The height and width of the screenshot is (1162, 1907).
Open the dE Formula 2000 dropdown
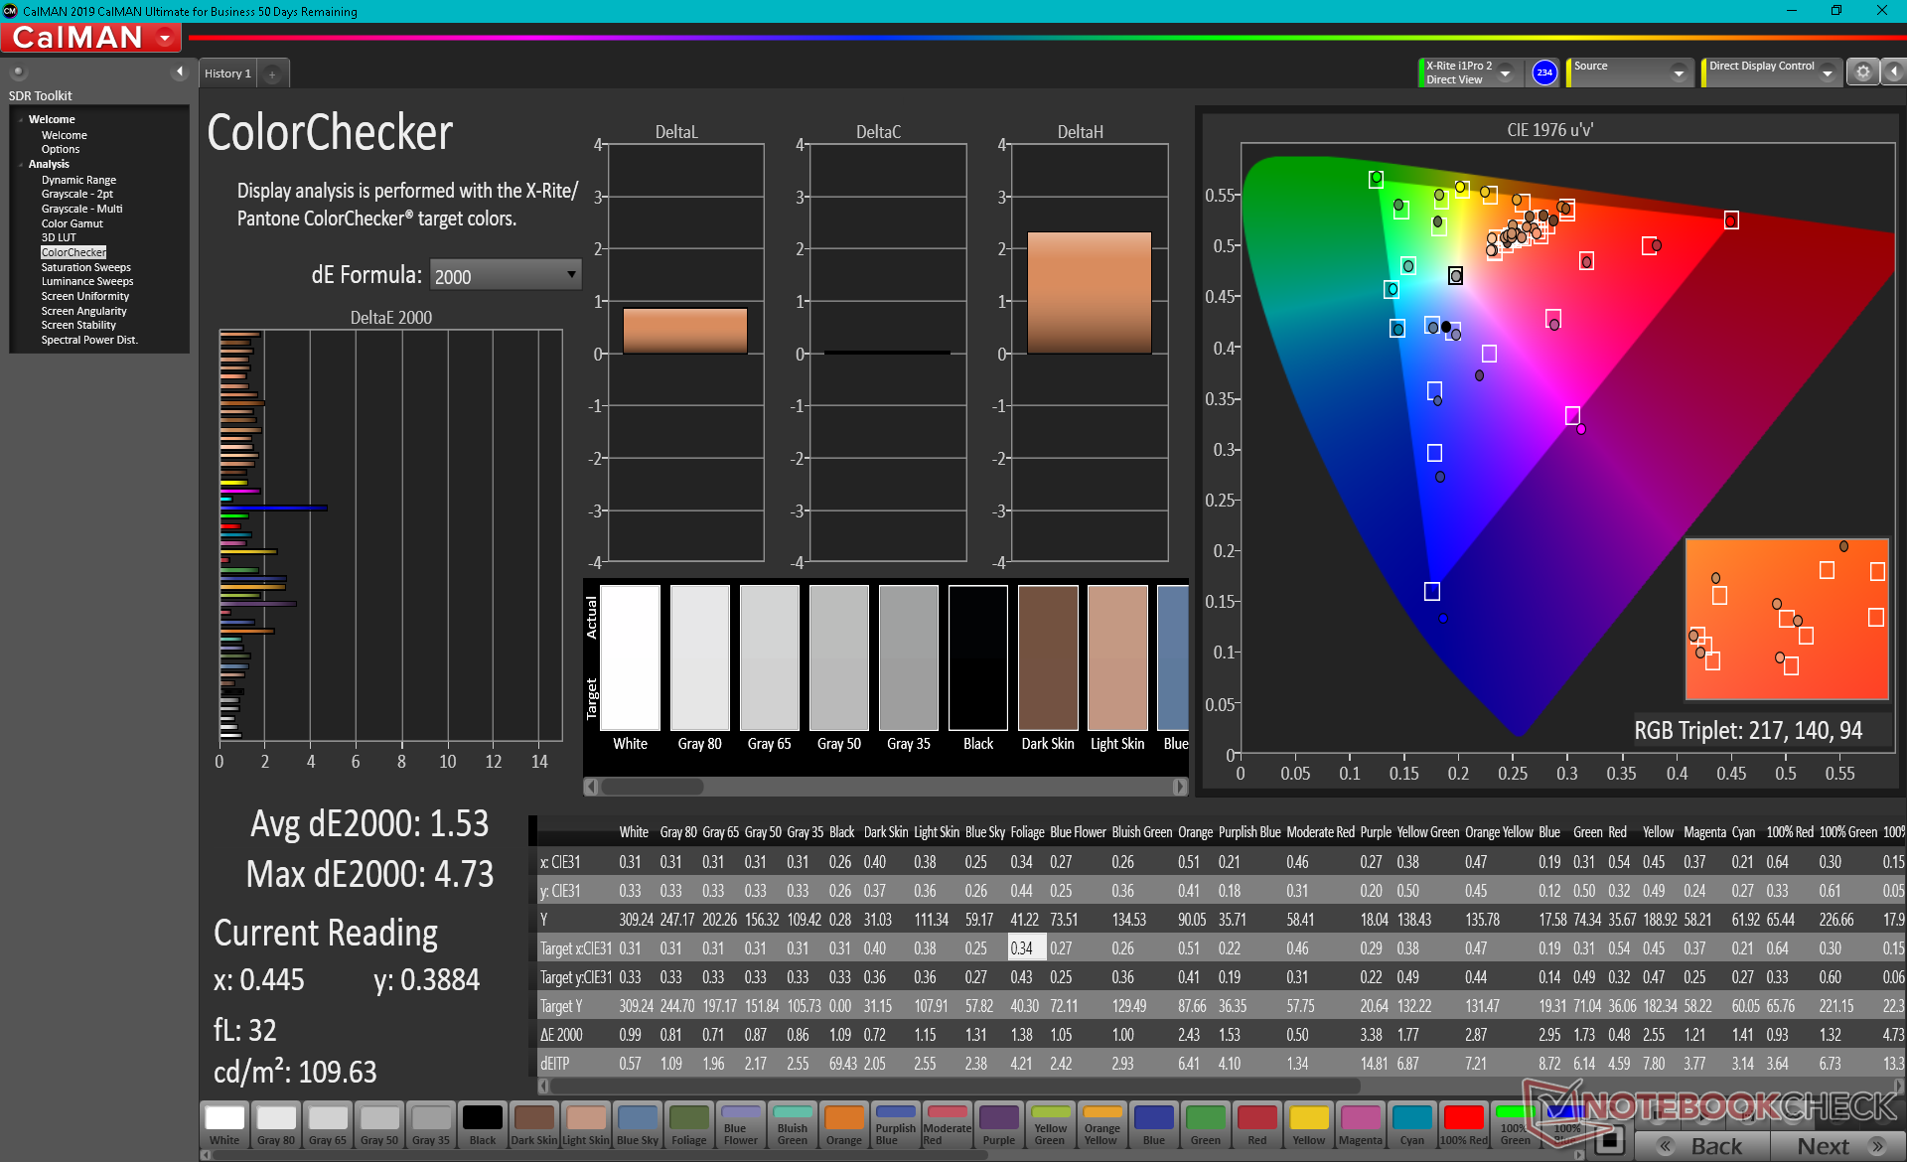(x=505, y=275)
